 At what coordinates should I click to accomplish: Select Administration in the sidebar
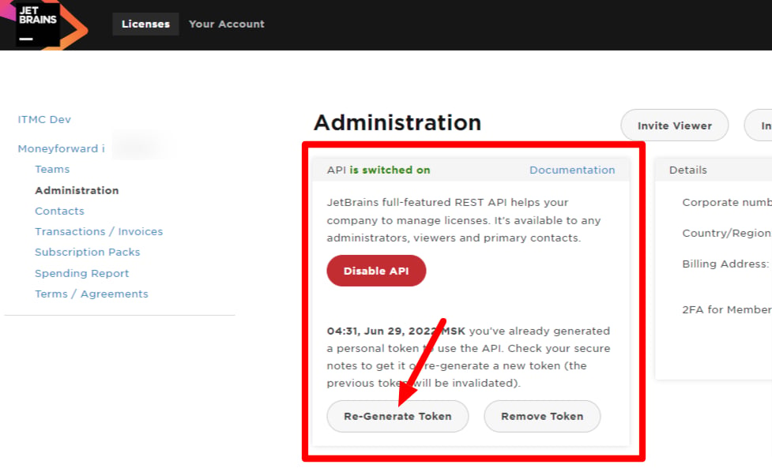pos(77,190)
